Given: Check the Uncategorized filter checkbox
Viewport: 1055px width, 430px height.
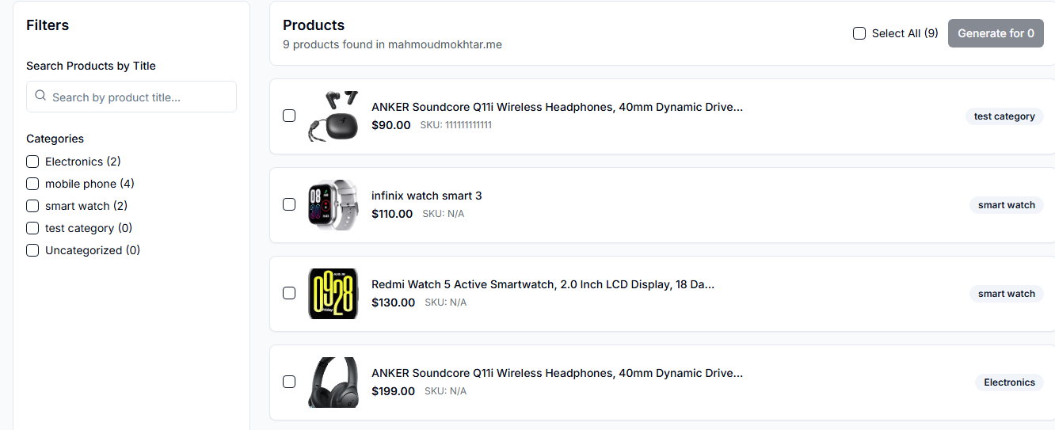Looking at the screenshot, I should 32,250.
